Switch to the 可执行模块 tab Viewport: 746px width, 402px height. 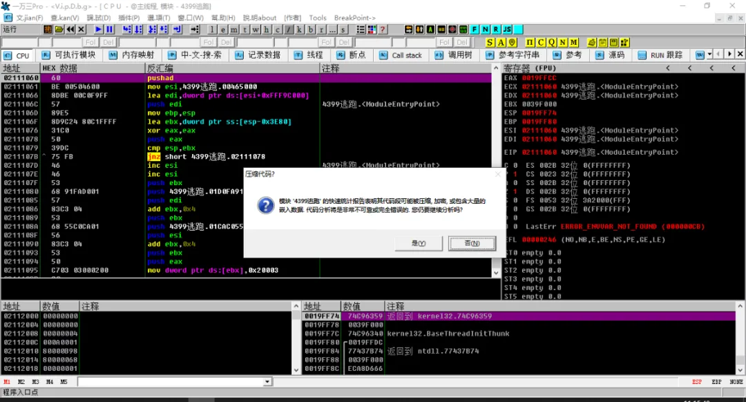(x=70, y=55)
